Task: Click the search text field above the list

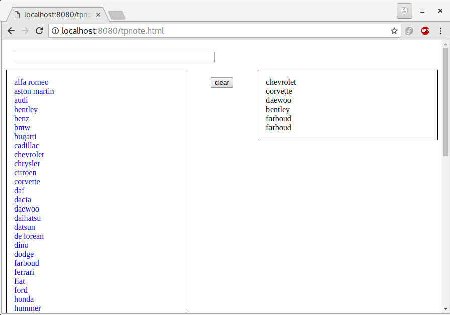Action: pyautogui.click(x=114, y=57)
